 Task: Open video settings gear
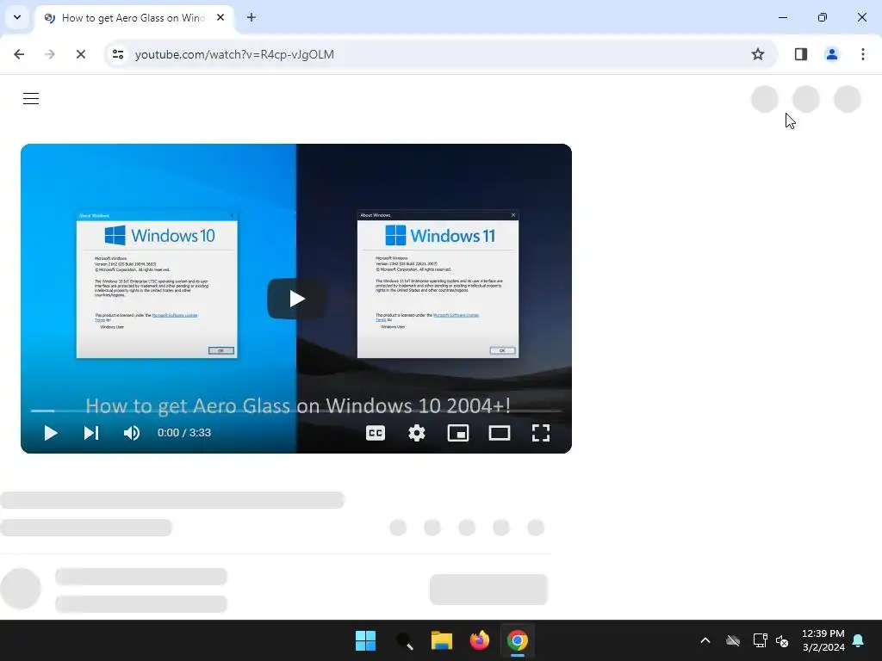click(x=417, y=433)
